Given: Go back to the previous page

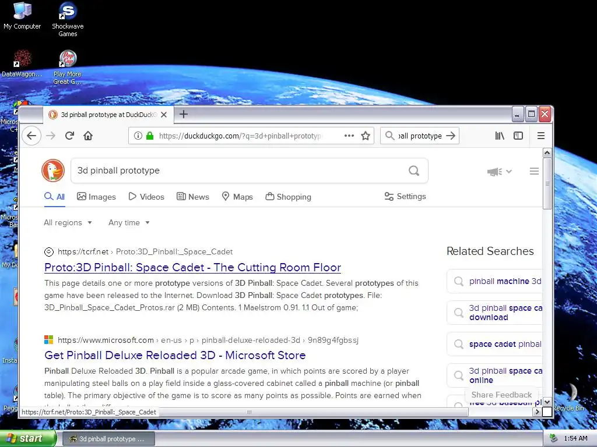Looking at the screenshot, I should pyautogui.click(x=31, y=136).
